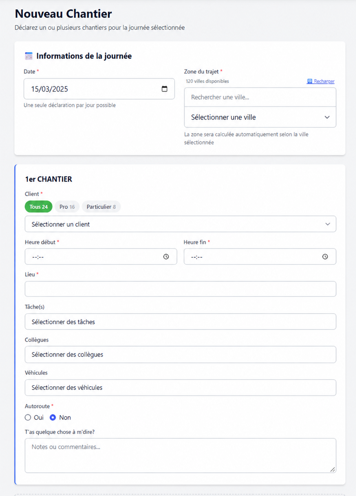Click the Date field showing 15/03/2025
356x496 pixels.
tap(99, 89)
